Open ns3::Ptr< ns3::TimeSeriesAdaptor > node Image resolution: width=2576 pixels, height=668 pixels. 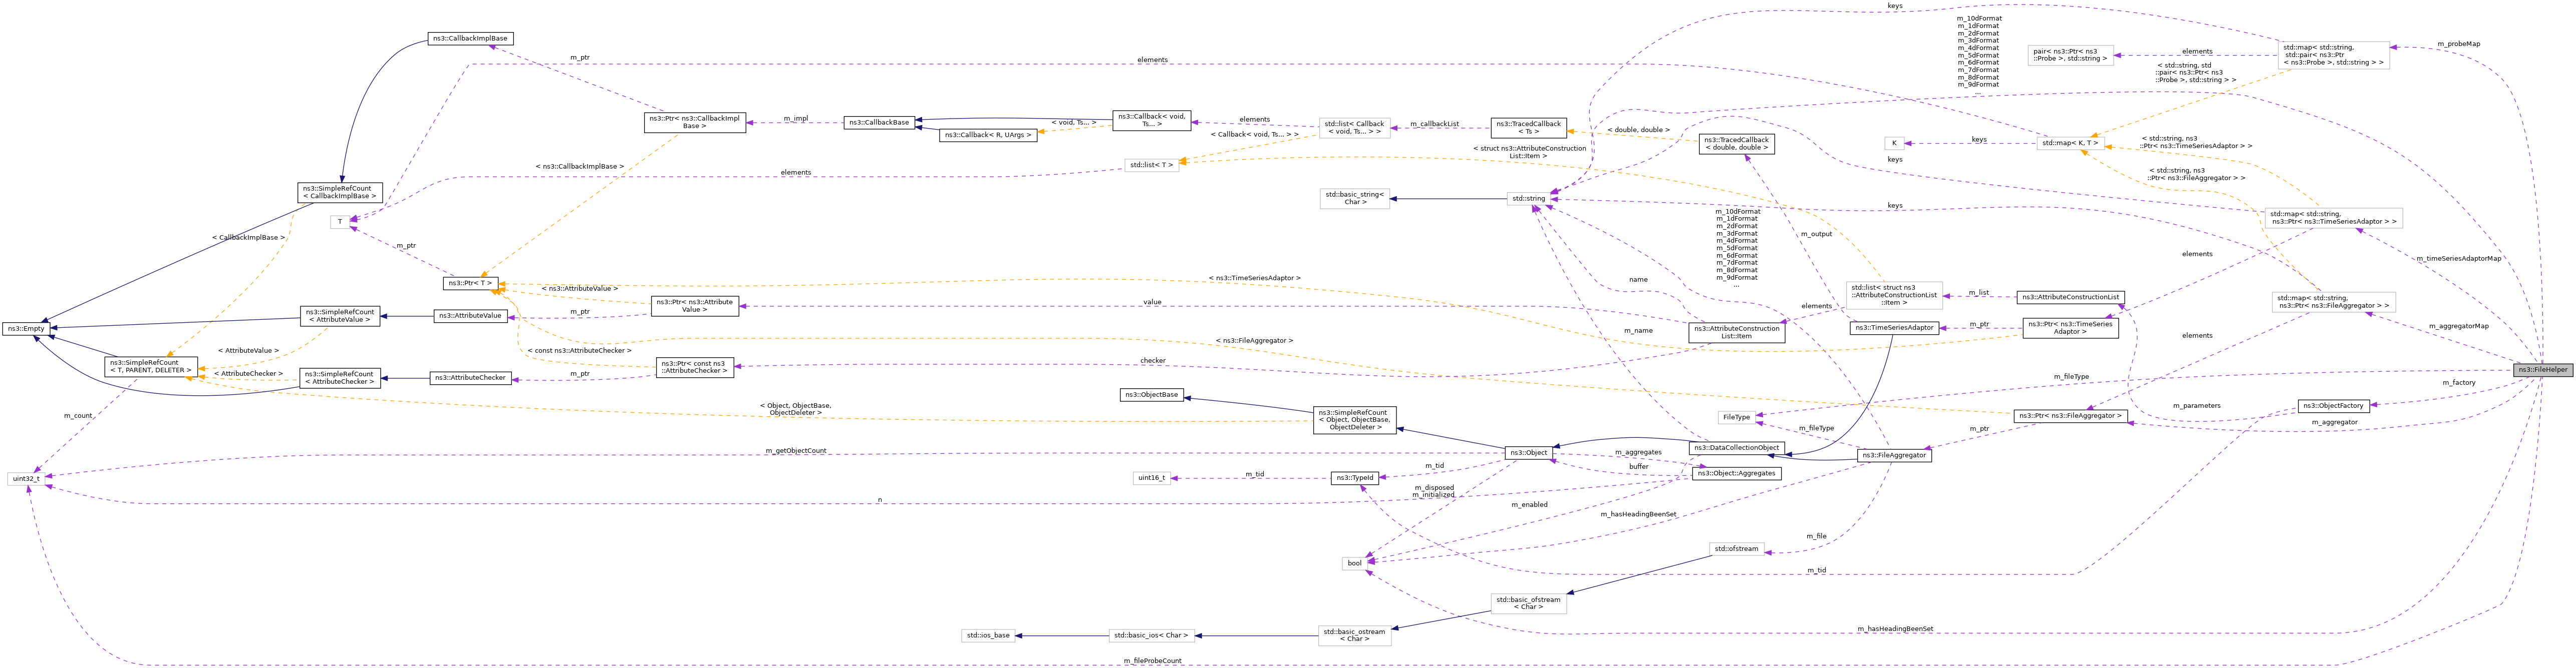2070,328
